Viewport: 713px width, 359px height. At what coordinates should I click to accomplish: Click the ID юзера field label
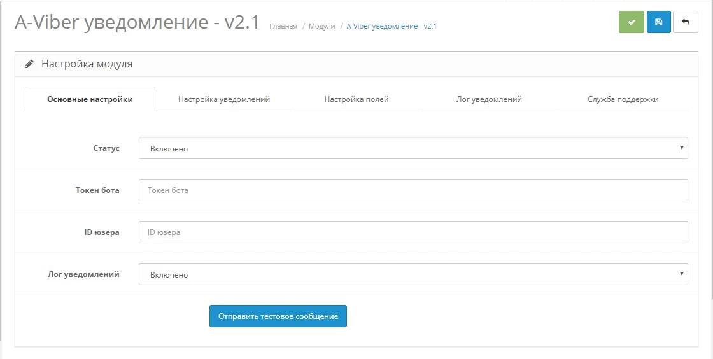[x=102, y=232]
